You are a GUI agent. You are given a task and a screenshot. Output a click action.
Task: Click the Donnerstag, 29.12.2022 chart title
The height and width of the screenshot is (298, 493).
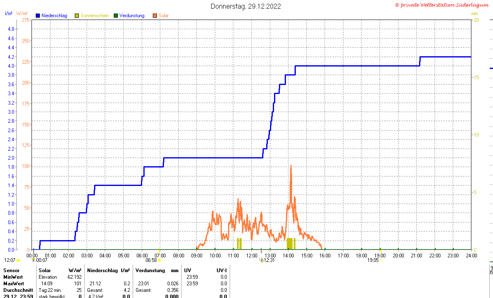(246, 6)
